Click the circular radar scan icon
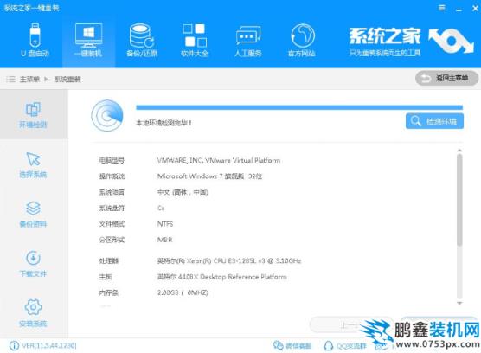The height and width of the screenshot is (353, 481). [107, 115]
